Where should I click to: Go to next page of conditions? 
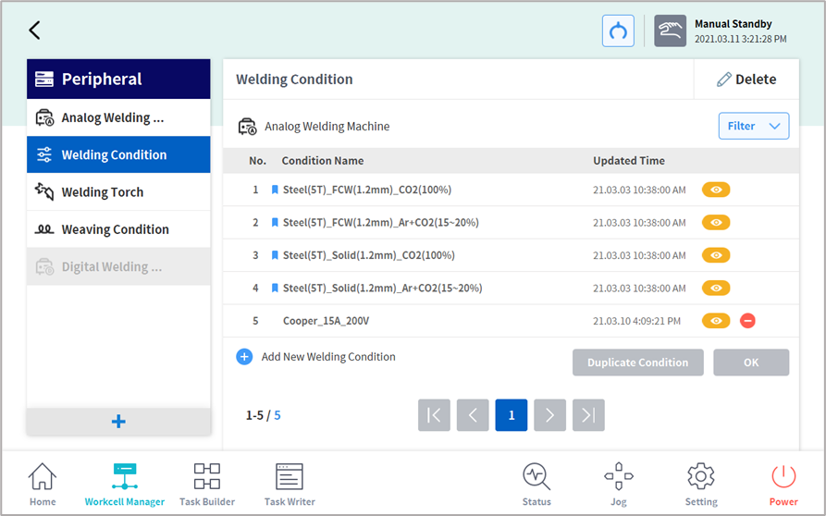(x=549, y=415)
